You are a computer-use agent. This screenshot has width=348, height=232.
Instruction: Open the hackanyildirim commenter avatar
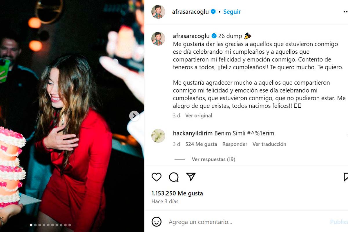[158, 136]
